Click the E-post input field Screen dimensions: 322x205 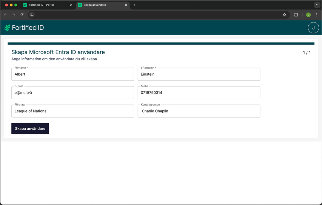73,93
